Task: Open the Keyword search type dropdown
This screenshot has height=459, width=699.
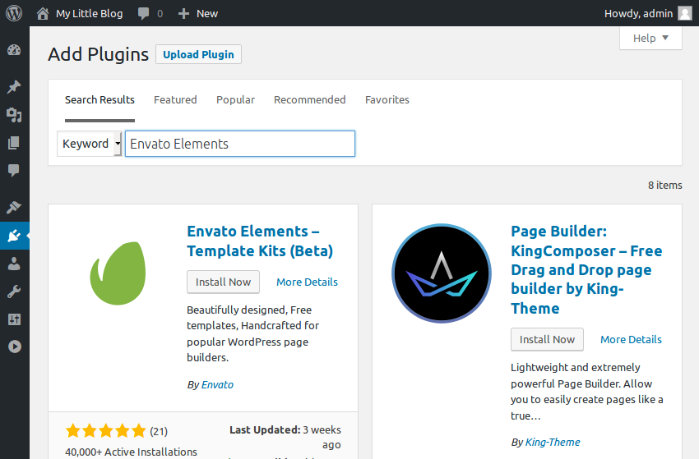Action: pos(89,144)
